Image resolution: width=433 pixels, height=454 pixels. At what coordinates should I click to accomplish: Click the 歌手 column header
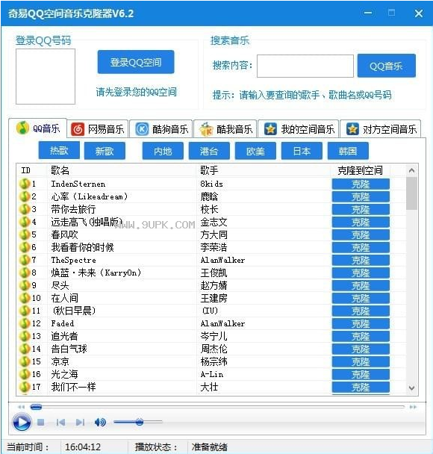(264, 170)
